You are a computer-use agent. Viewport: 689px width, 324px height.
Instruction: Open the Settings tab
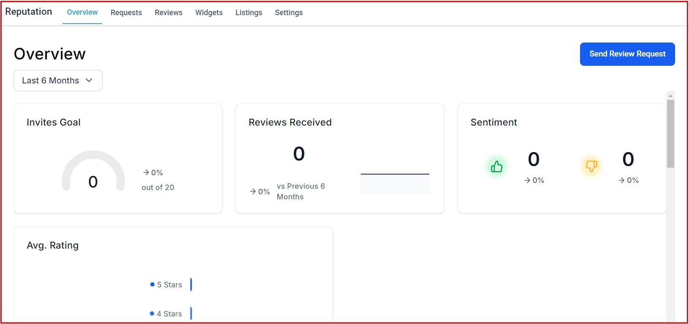[x=289, y=13]
